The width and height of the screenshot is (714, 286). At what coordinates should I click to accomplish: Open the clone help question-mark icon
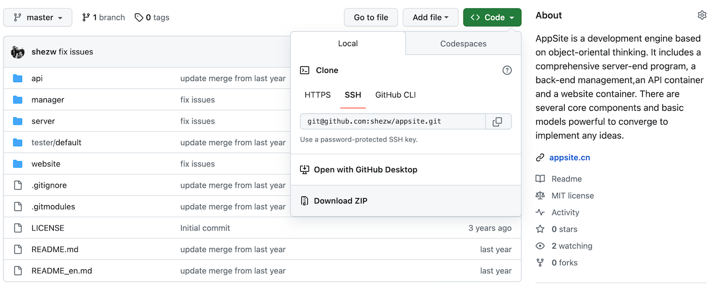pyautogui.click(x=507, y=70)
